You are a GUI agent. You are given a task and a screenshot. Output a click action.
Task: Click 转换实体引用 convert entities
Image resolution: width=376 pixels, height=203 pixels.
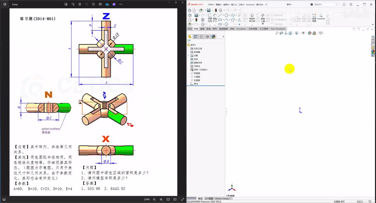(x=252, y=18)
